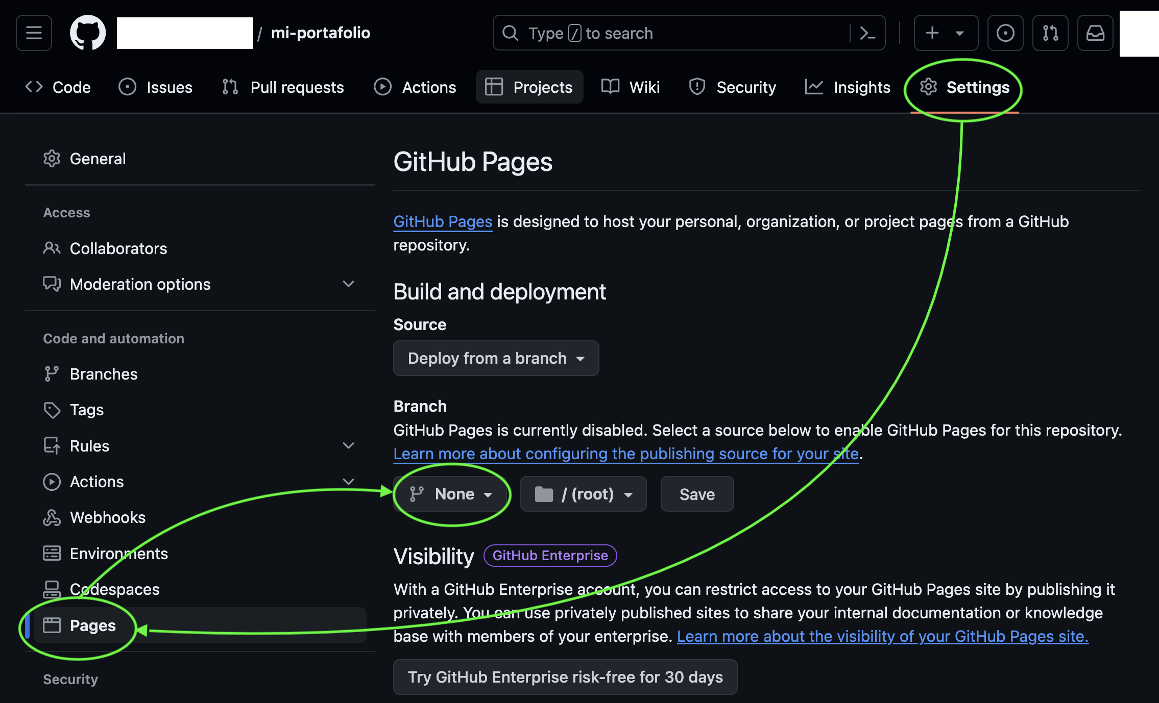Click the Tags tag icon
The height and width of the screenshot is (703, 1159).
[x=52, y=410]
